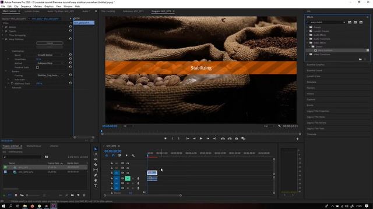This screenshot has width=373, height=209.
Task: Toggle Motion effect fx switch
Action: (6, 27)
